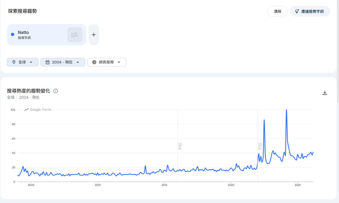Click the 建議搜尋字詞 button label
The width and height of the screenshot is (339, 203).
[313, 11]
